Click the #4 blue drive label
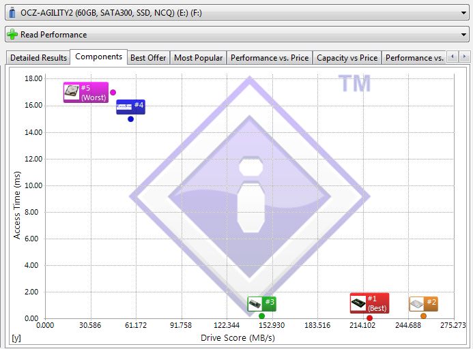Image resolution: width=473 pixels, height=349 pixels. coord(130,107)
